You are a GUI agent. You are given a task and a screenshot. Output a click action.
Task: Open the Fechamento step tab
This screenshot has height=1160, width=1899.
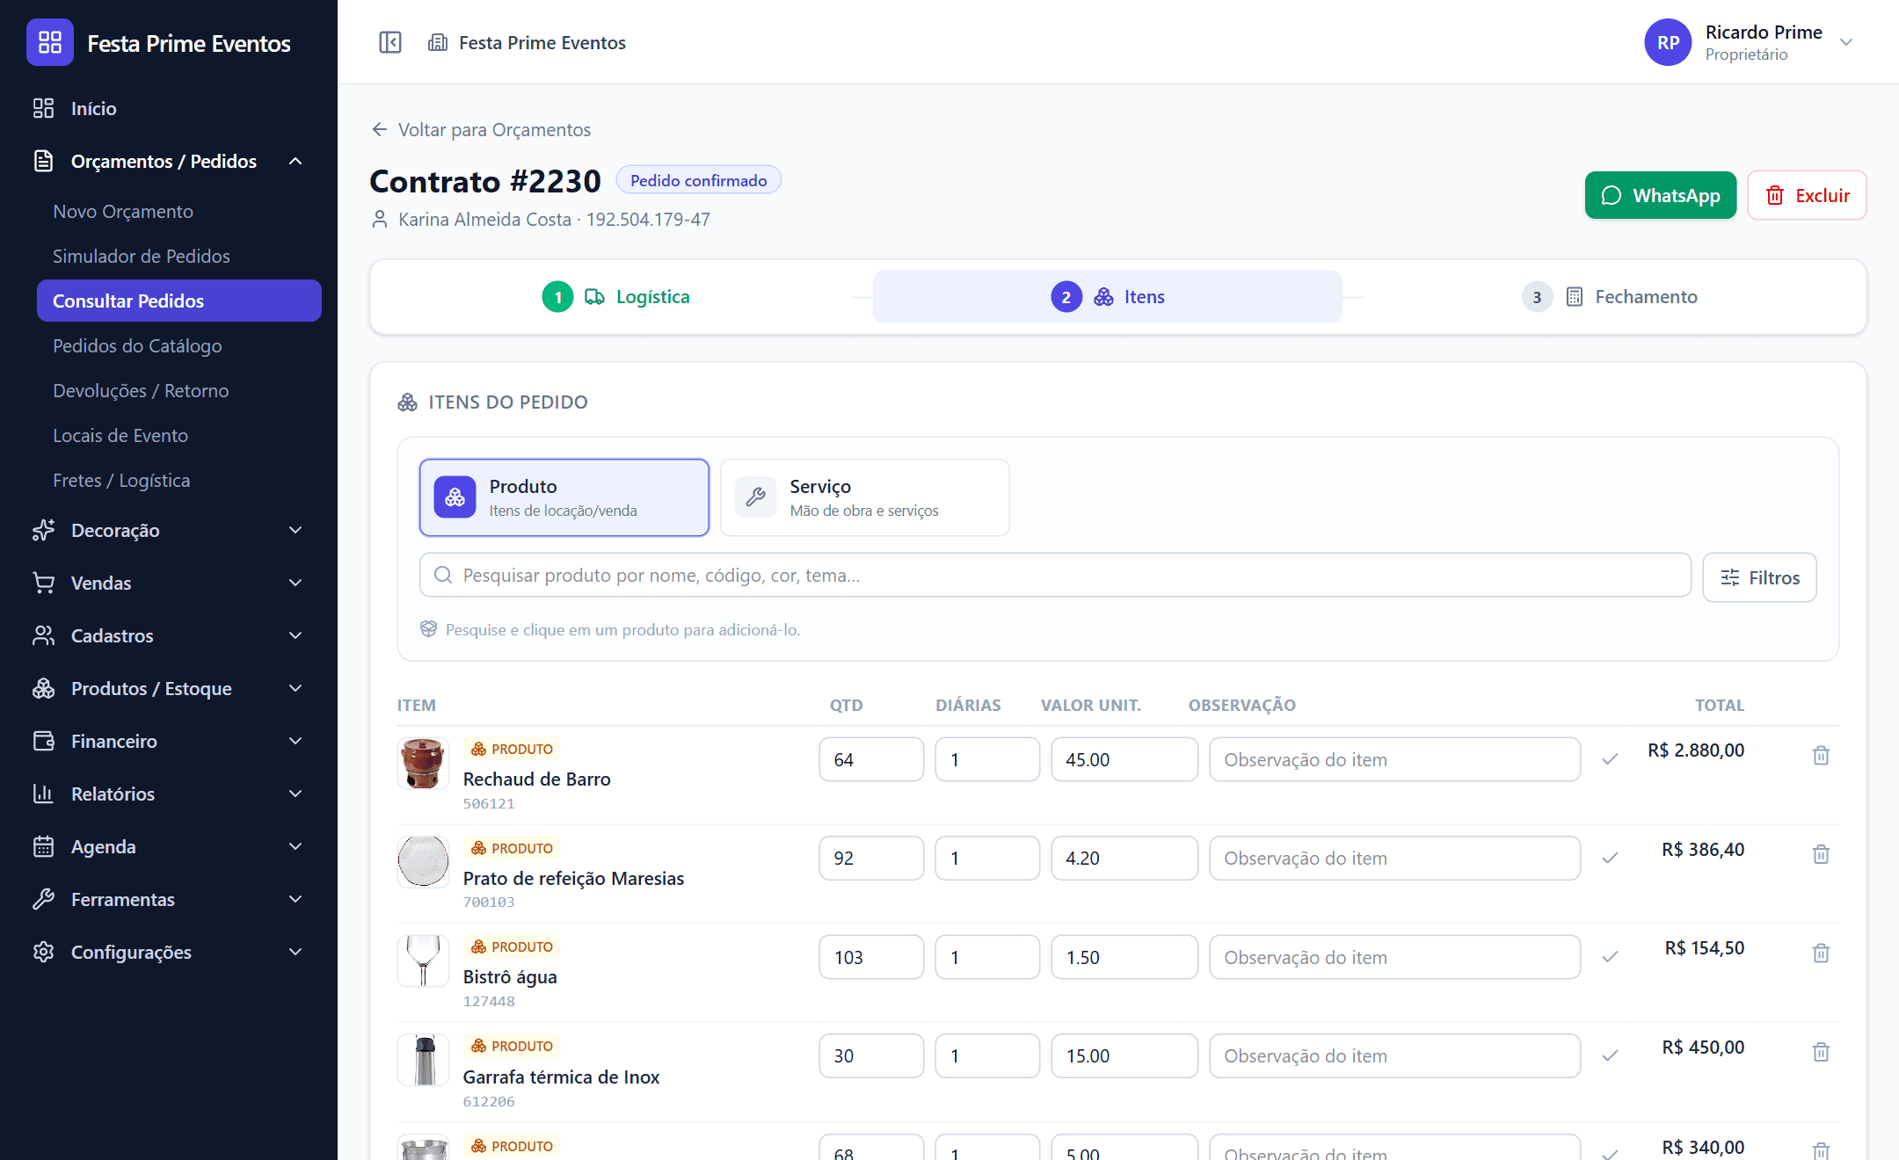1609,297
